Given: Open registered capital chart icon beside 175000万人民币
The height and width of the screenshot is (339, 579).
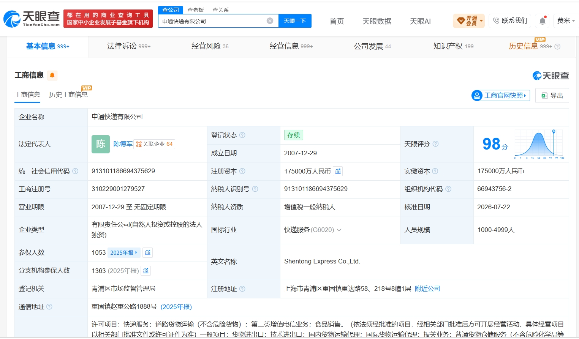Looking at the screenshot, I should [x=338, y=171].
